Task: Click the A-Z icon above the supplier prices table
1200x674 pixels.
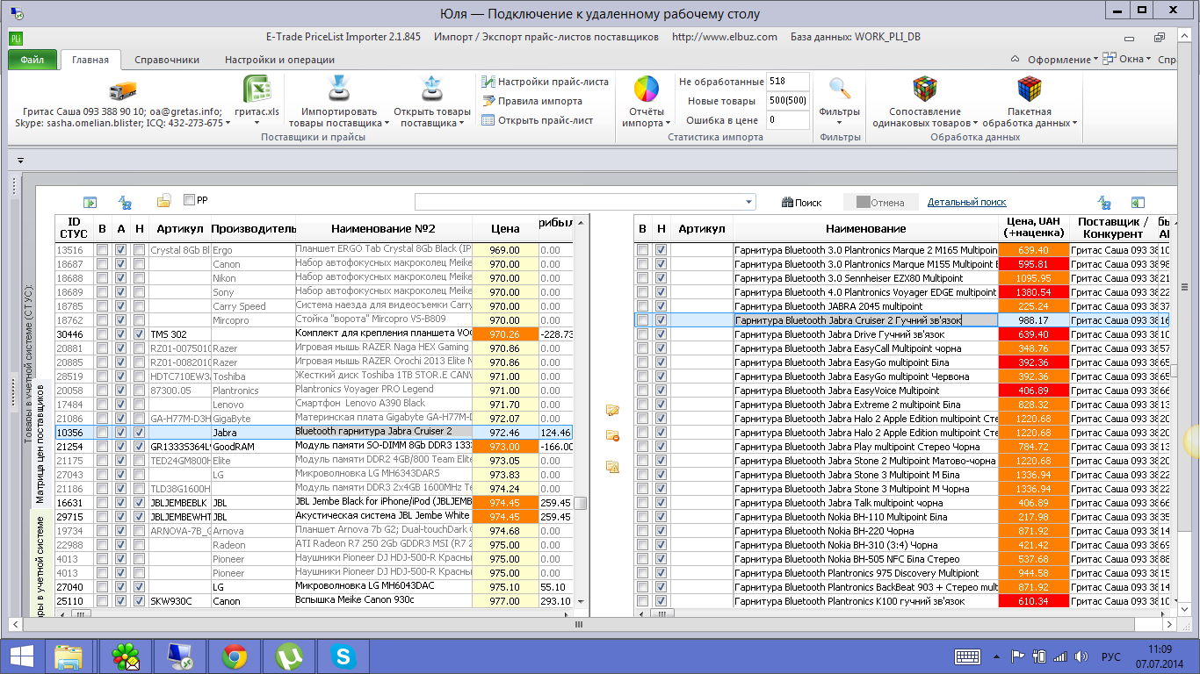Action: (x=1104, y=202)
